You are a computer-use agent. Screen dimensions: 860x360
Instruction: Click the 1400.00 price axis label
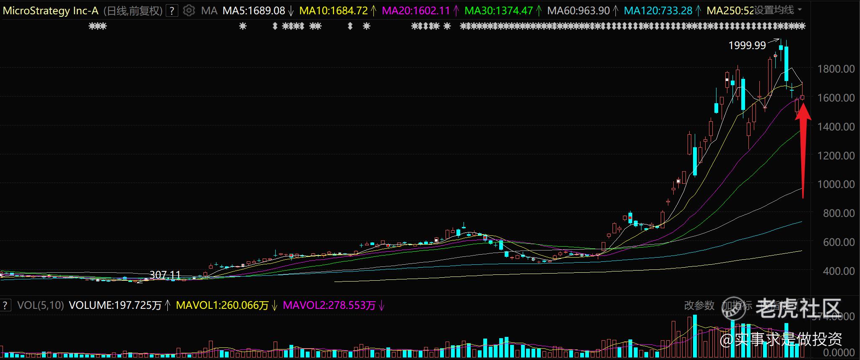836,127
